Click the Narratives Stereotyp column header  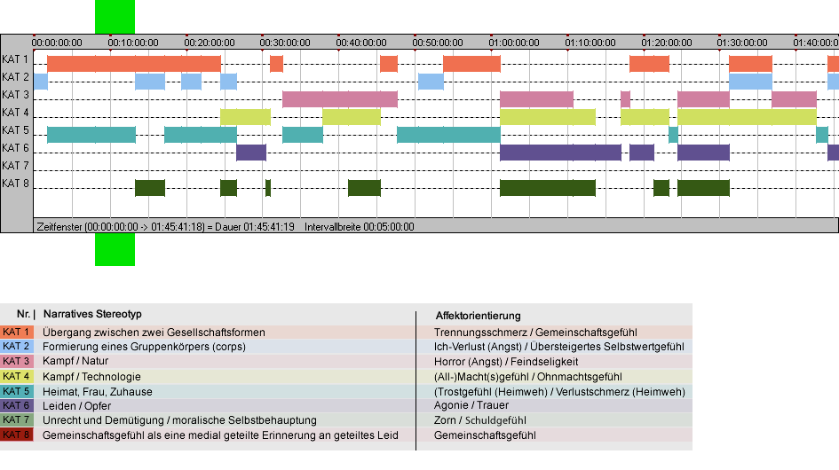(x=92, y=315)
